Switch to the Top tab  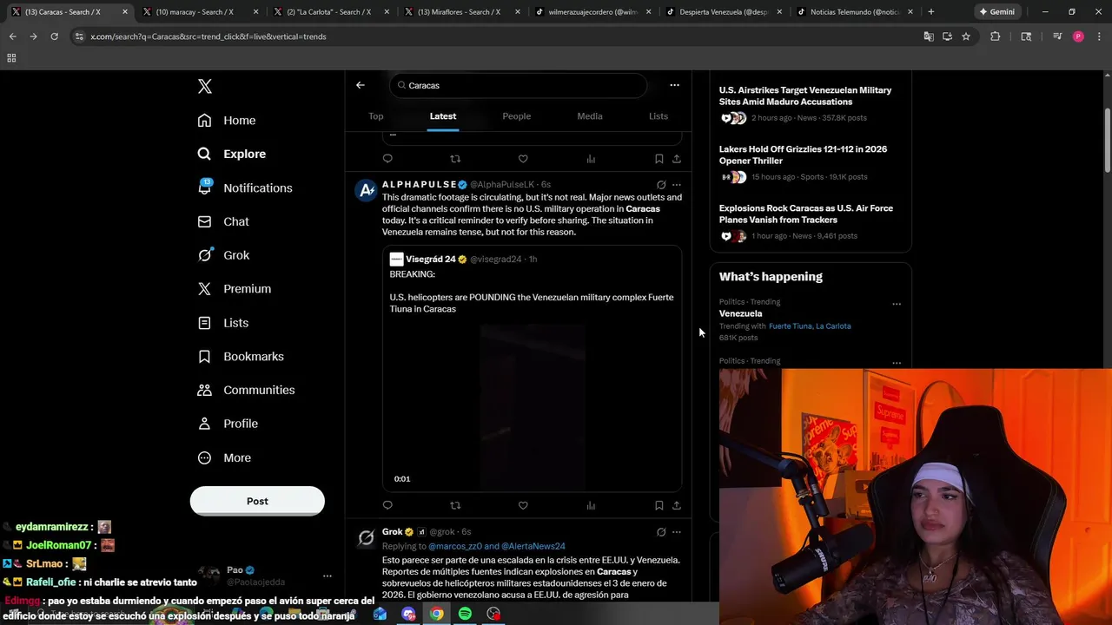coord(376,116)
